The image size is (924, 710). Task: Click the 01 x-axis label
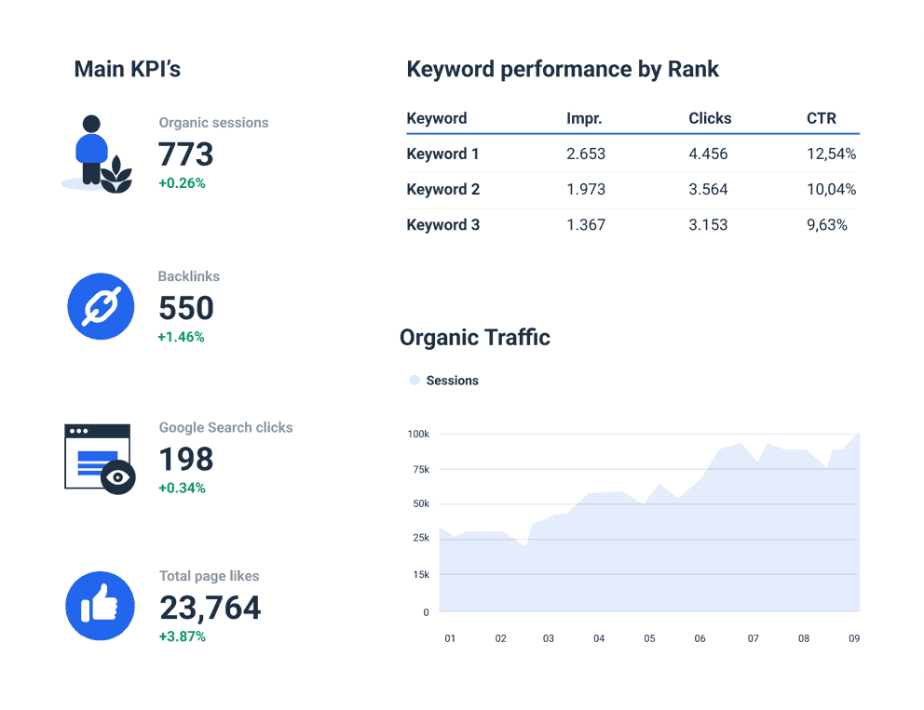[450, 638]
